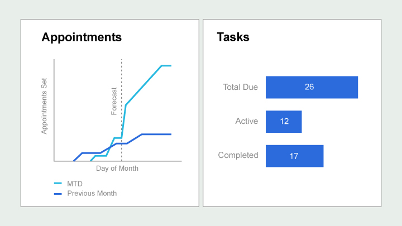The height and width of the screenshot is (226, 402).
Task: Select the Previous Month legend label
Action: 92,194
